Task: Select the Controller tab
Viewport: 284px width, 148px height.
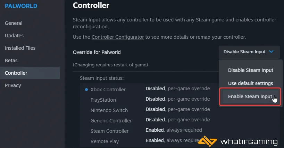Action: (16, 73)
